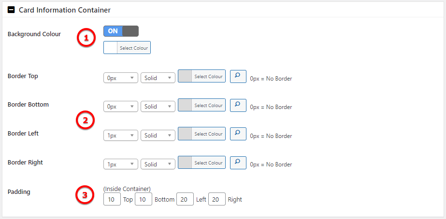Choose the Border Left Select Colour button
This screenshot has height=219, width=446.
pos(201,134)
